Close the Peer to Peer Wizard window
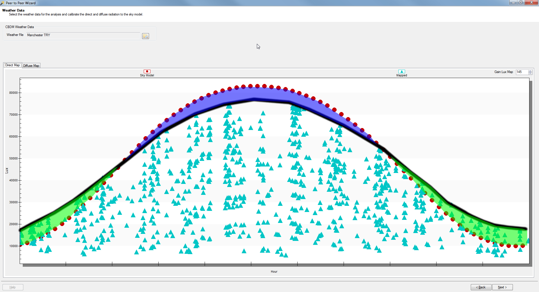The width and height of the screenshot is (539, 292). pos(531,3)
